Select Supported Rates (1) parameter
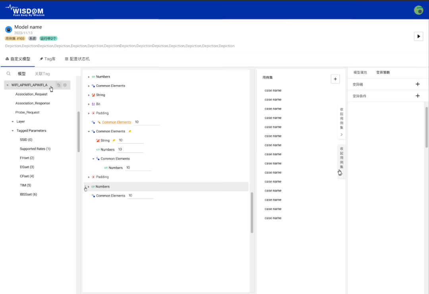The image size is (429, 294). [35, 149]
